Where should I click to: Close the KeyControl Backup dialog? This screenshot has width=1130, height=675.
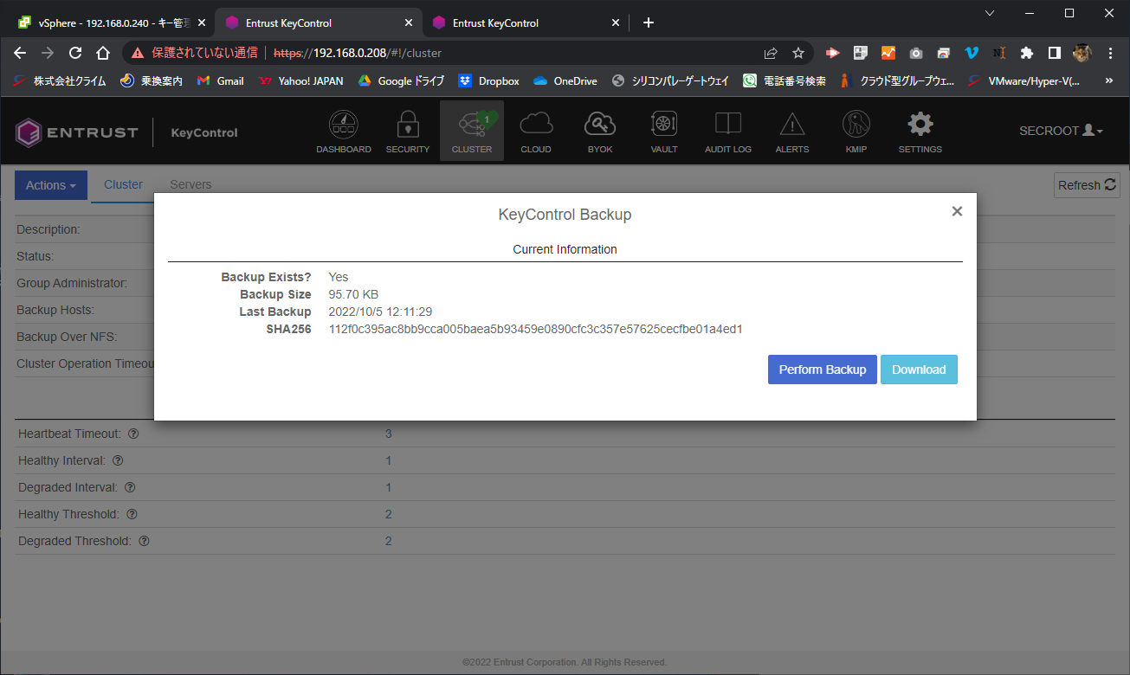point(957,211)
